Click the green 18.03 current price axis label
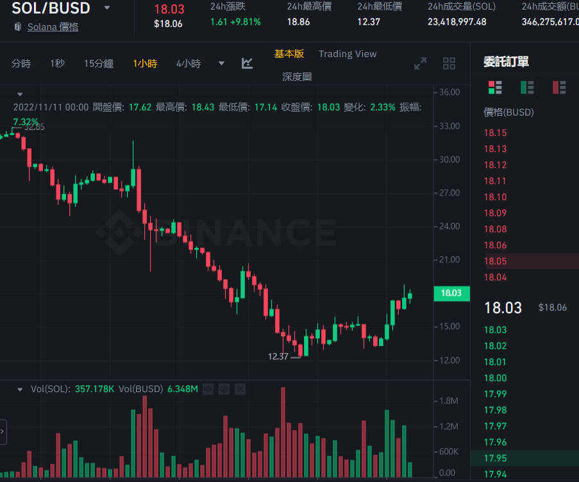 (451, 293)
